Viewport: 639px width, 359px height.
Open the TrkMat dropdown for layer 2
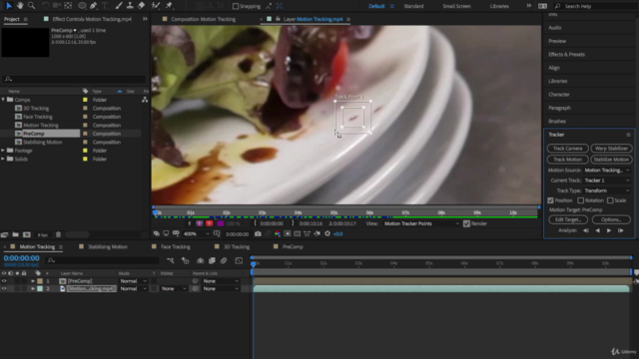point(174,288)
